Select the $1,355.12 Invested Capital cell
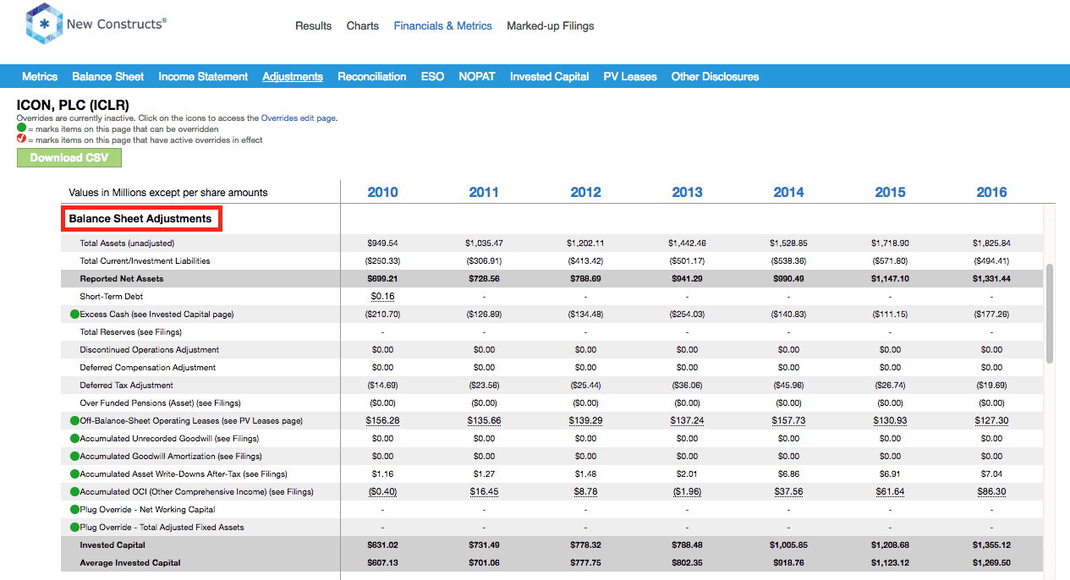This screenshot has width=1070, height=580. coord(991,544)
